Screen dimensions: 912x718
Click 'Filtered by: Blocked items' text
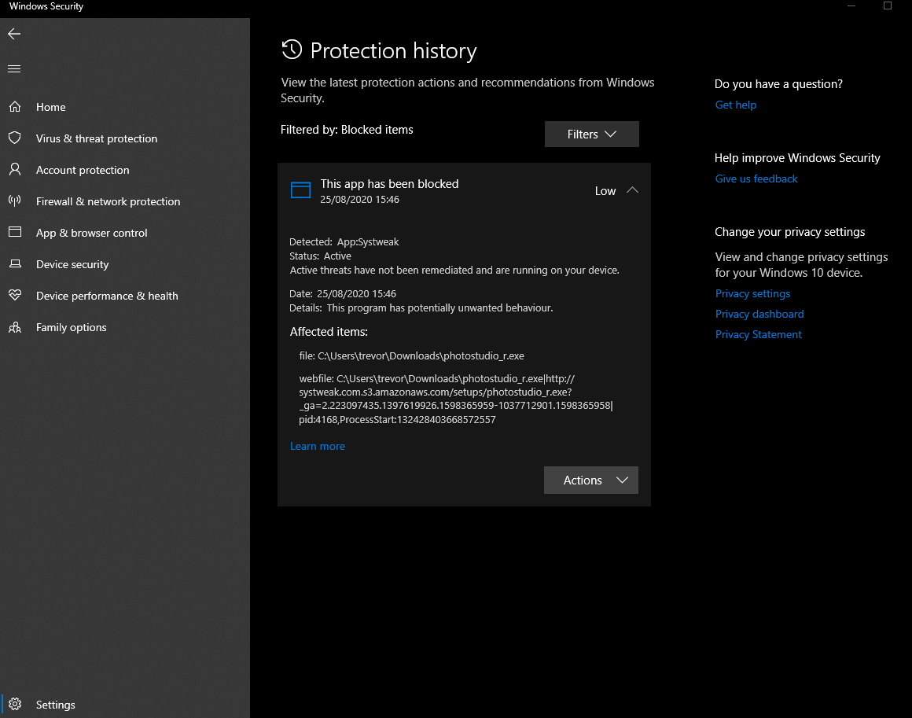(x=347, y=130)
